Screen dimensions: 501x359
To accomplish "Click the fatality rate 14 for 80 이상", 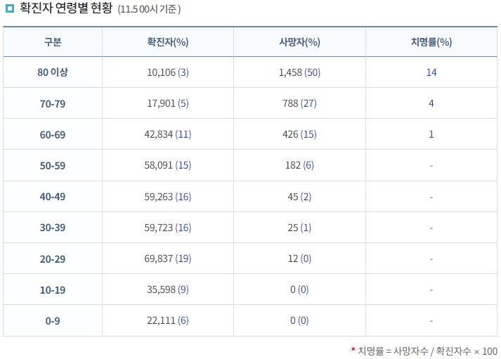I will coord(431,72).
